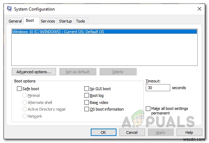
Task: Open Help for System Configuration
Action: coord(189,132)
